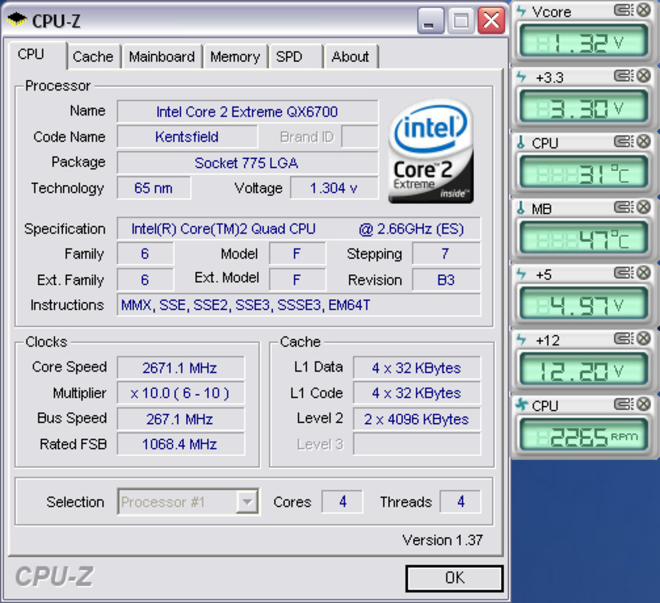Viewport: 660px width, 603px height.
Task: Click the 47 °C MB temperature display
Action: pos(583,238)
